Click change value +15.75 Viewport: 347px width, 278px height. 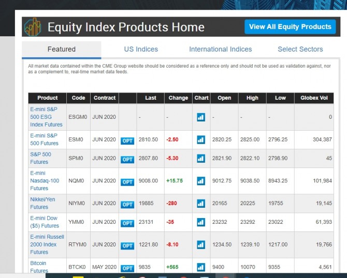[175, 181]
